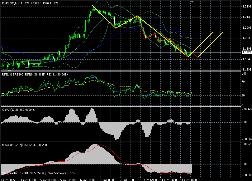Screen dimensions: 252x181
Task: Click the 100 level on RSI scale
Action: pos(244,74)
